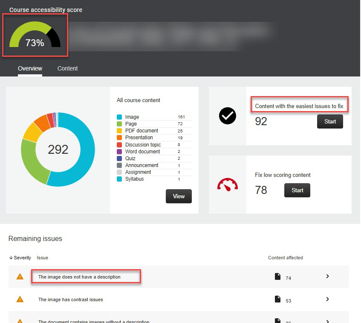Viewport: 361px width, 323px height.
Task: Click the Image count 161
Action: (181, 117)
